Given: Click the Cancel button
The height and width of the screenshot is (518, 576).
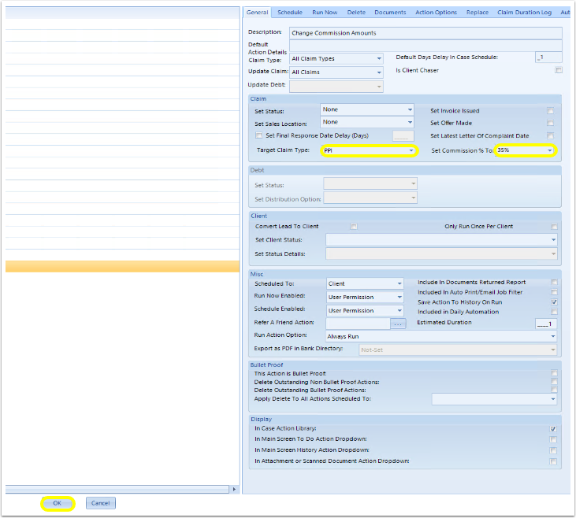Looking at the screenshot, I should tap(101, 503).
